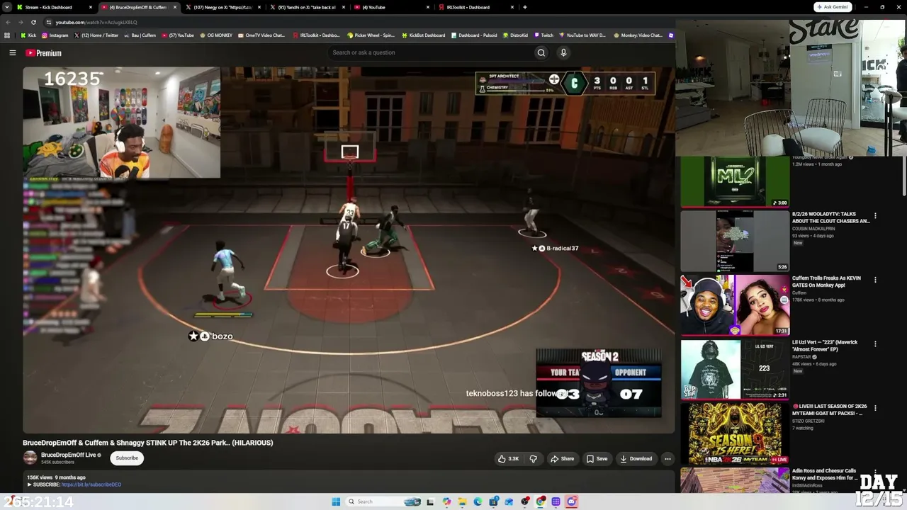The width and height of the screenshot is (907, 510).
Task: Download this video
Action: pyautogui.click(x=636, y=458)
